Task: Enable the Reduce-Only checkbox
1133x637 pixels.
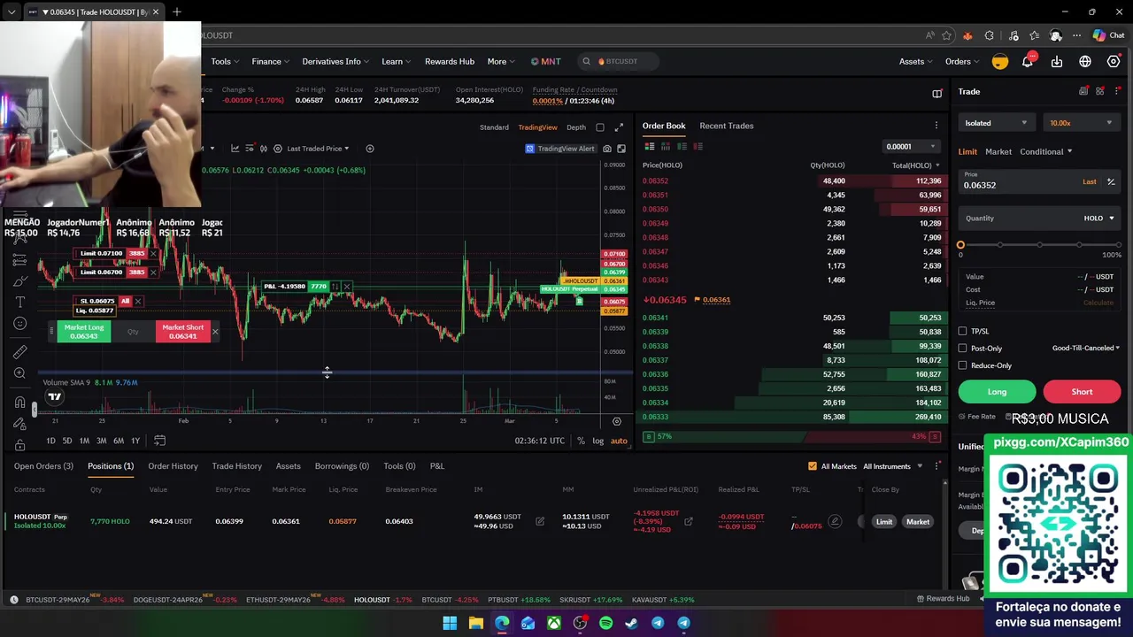Action: pyautogui.click(x=963, y=365)
